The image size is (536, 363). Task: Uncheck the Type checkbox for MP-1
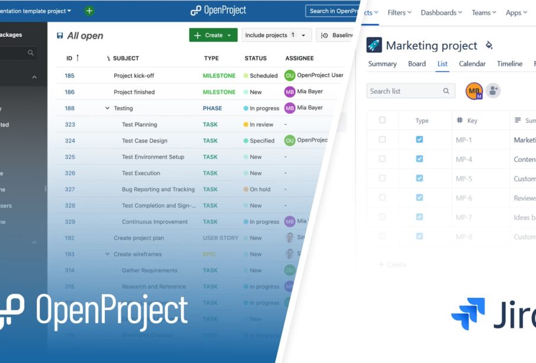tap(419, 140)
